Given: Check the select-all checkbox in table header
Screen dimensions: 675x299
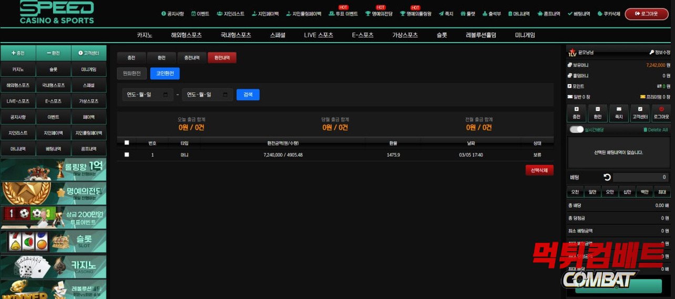Looking at the screenshot, I should click(126, 142).
